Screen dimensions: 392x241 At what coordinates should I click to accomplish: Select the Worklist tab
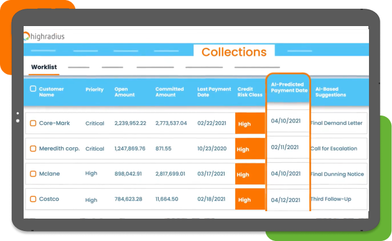click(x=44, y=67)
